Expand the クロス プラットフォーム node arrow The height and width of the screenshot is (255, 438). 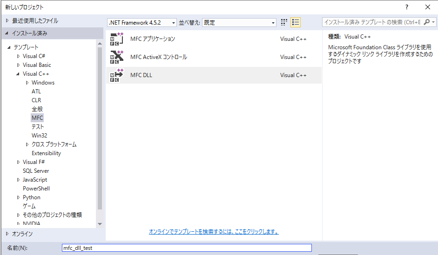click(x=27, y=144)
